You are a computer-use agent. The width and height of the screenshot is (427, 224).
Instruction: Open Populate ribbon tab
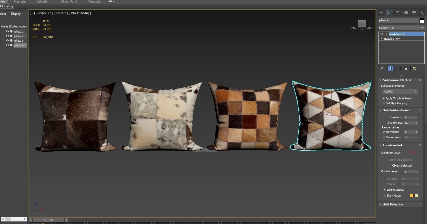tap(94, 2)
